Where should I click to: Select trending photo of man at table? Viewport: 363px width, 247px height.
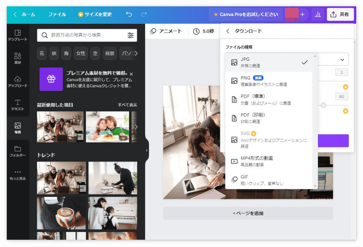(113, 178)
